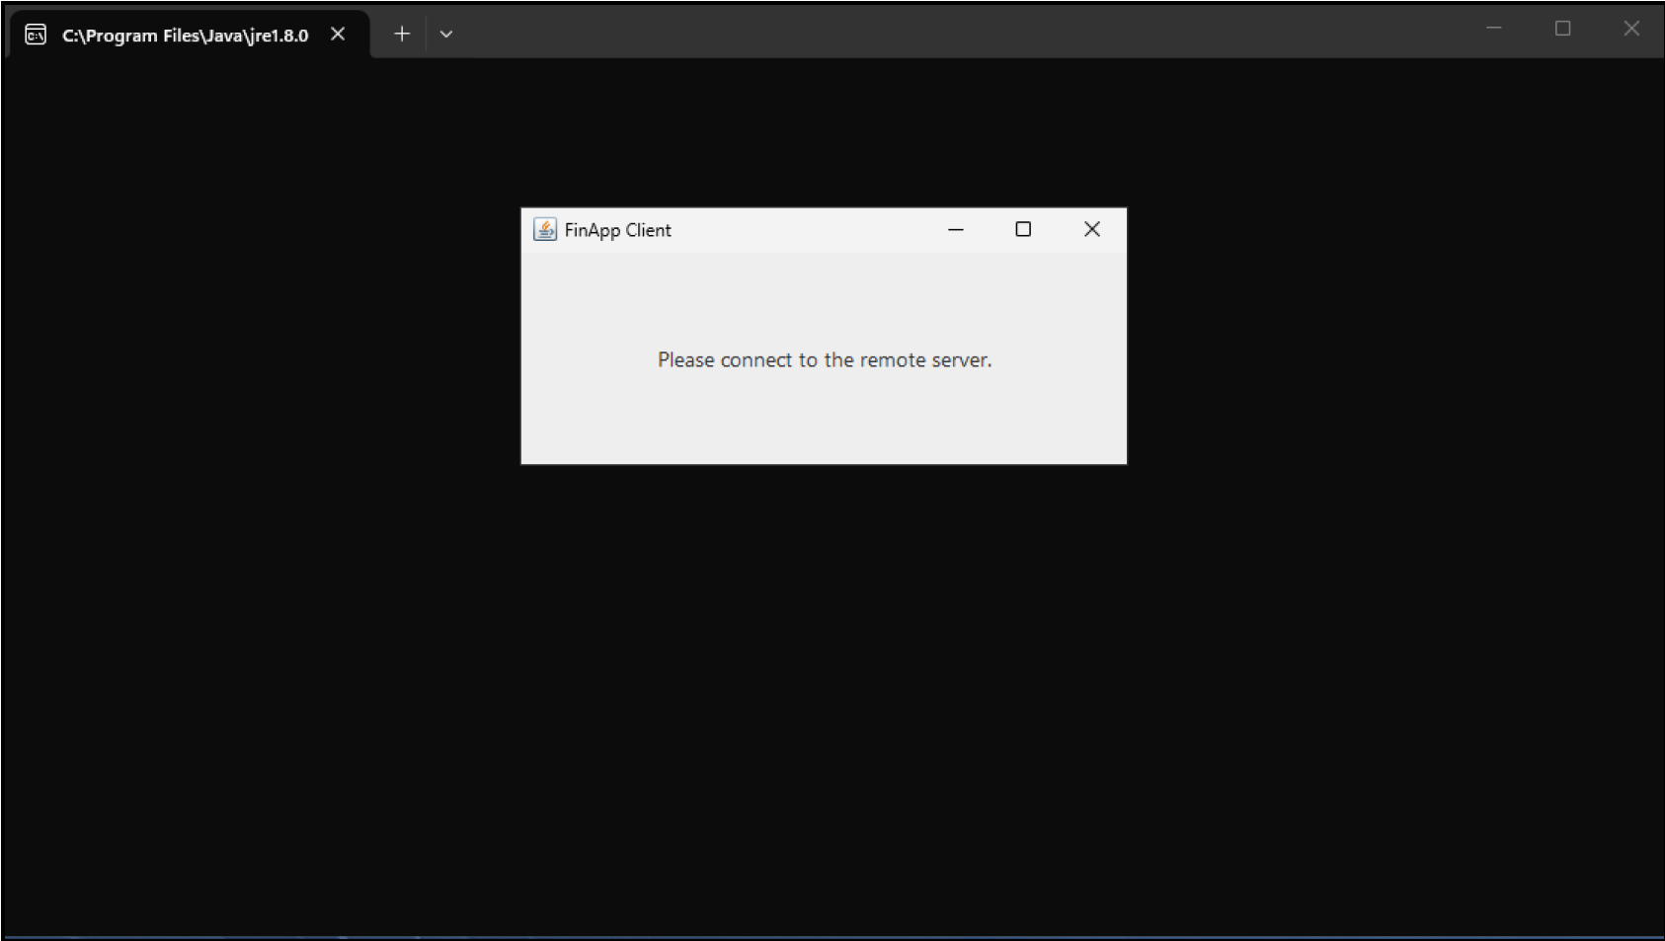This screenshot has width=1665, height=941.
Task: Close the FinApp Client dialog
Action: coord(1091,230)
